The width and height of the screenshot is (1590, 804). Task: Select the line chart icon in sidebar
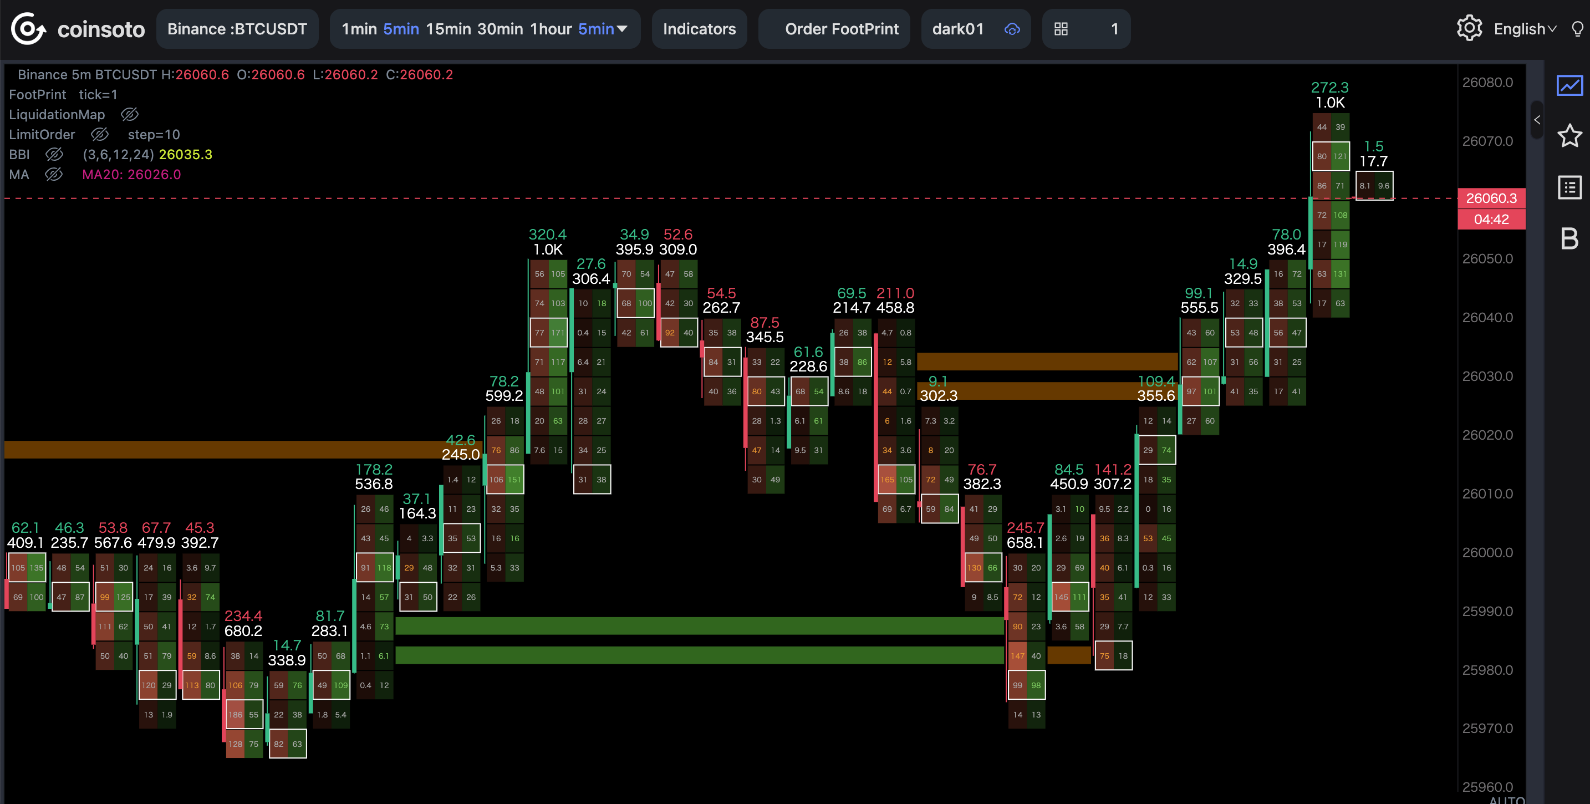click(x=1569, y=85)
